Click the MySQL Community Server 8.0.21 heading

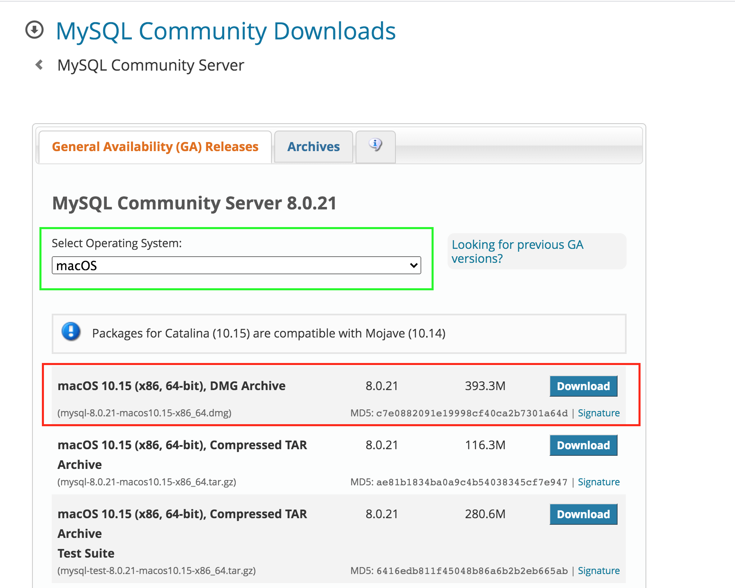pos(194,203)
